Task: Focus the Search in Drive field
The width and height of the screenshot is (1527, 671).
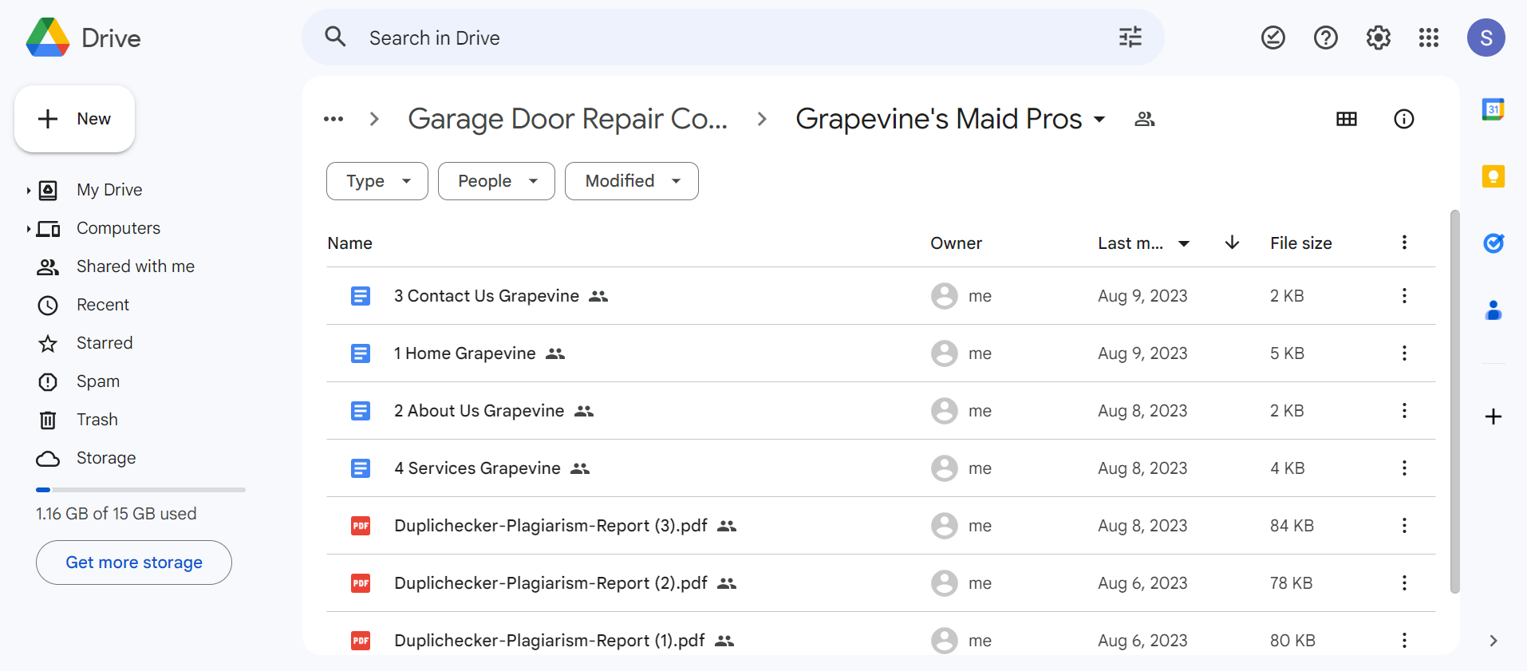Action: (732, 37)
